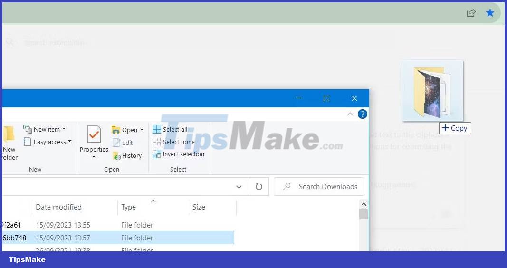
Task: Click the Open button in ribbon
Action: pyautogui.click(x=124, y=130)
